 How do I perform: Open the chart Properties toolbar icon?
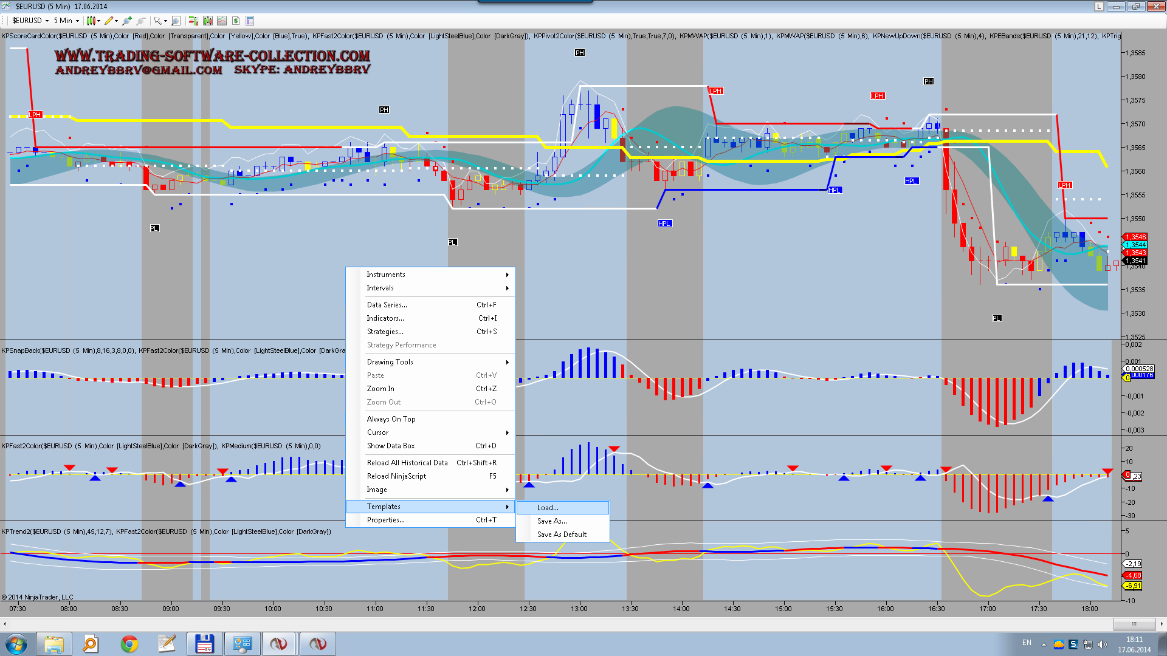(250, 21)
